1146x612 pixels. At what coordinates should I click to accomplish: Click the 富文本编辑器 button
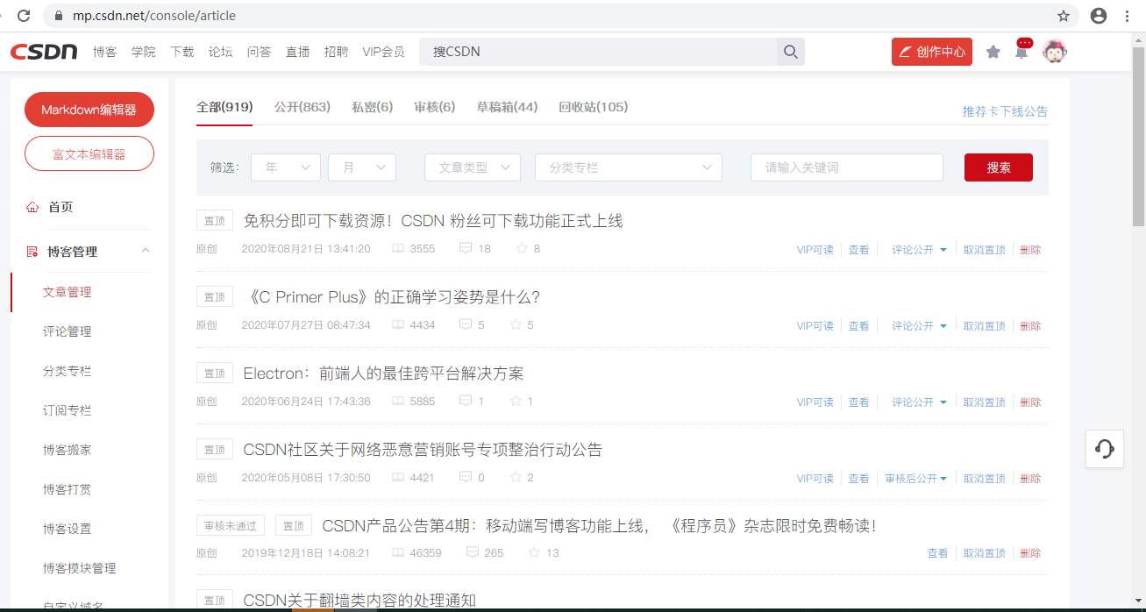coord(89,153)
